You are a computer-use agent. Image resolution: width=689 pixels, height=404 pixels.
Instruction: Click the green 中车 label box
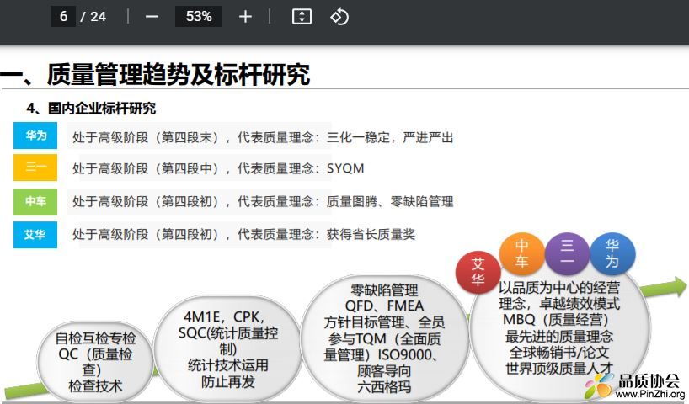click(x=35, y=201)
